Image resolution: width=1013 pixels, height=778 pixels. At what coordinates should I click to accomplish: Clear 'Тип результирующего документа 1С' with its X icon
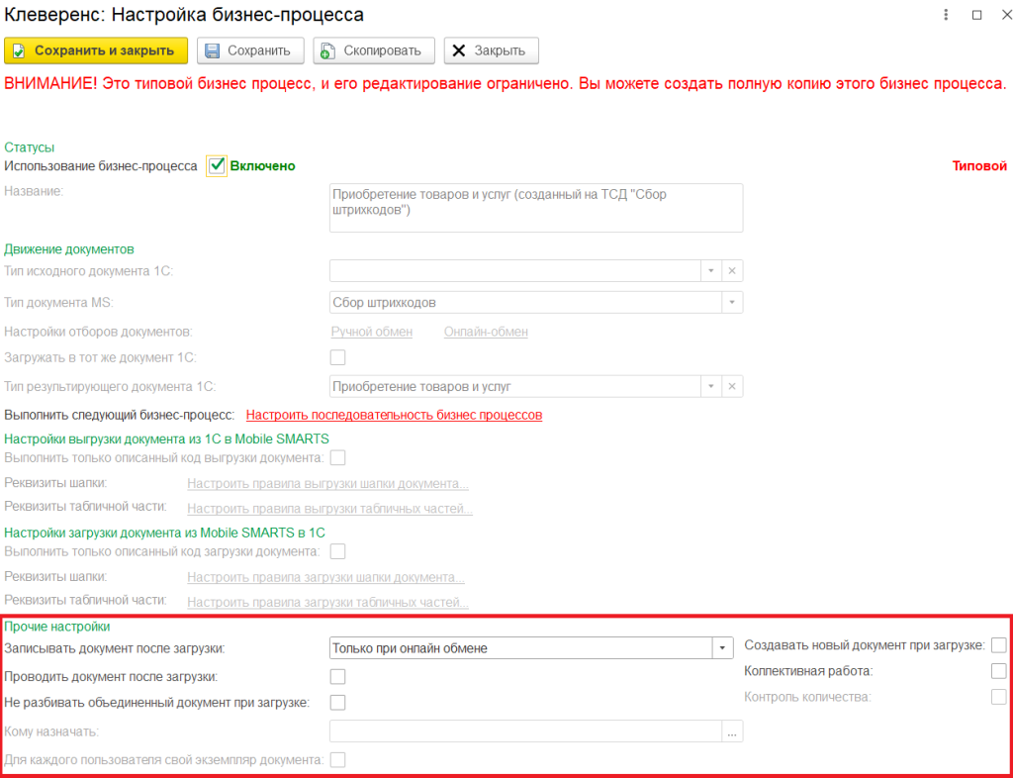732,386
